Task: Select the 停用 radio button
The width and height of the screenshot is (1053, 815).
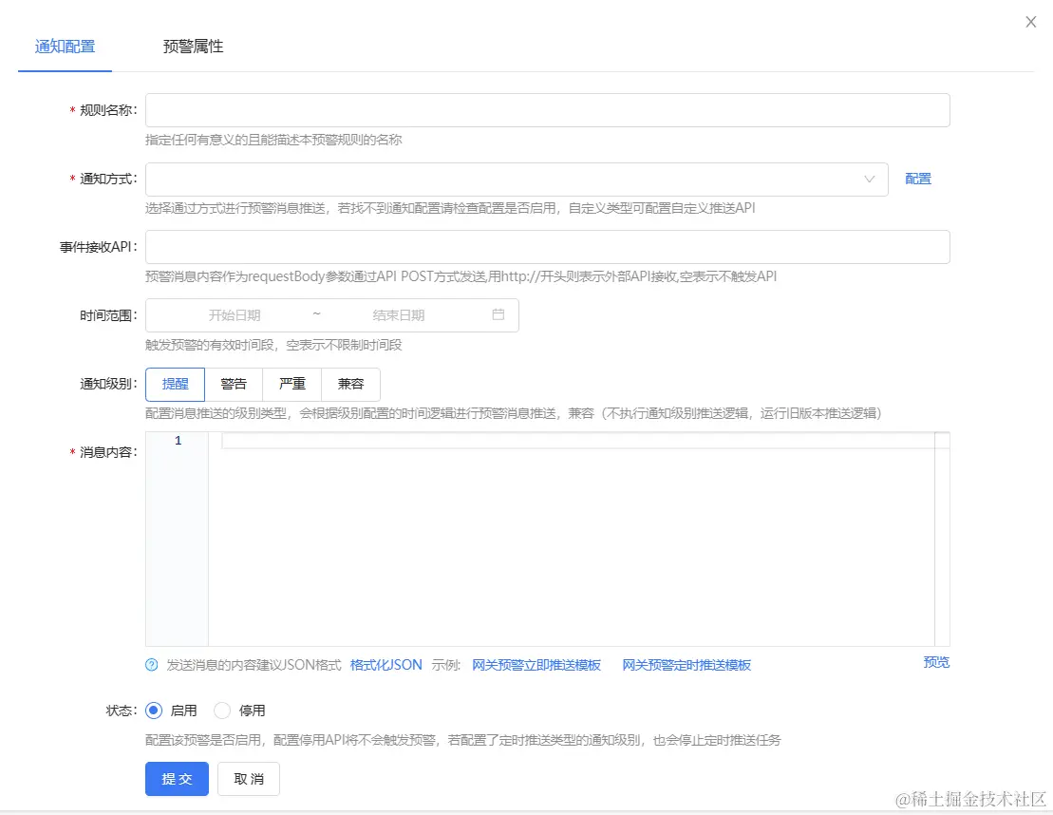Action: (222, 711)
